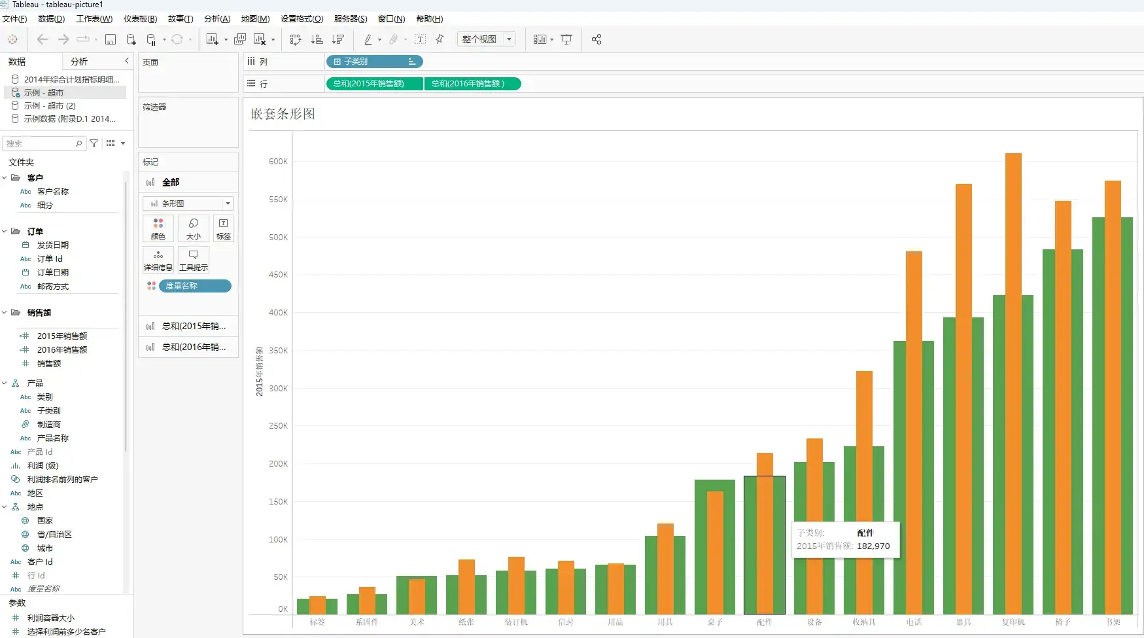Open the 颜色 color picker card

pyautogui.click(x=158, y=228)
